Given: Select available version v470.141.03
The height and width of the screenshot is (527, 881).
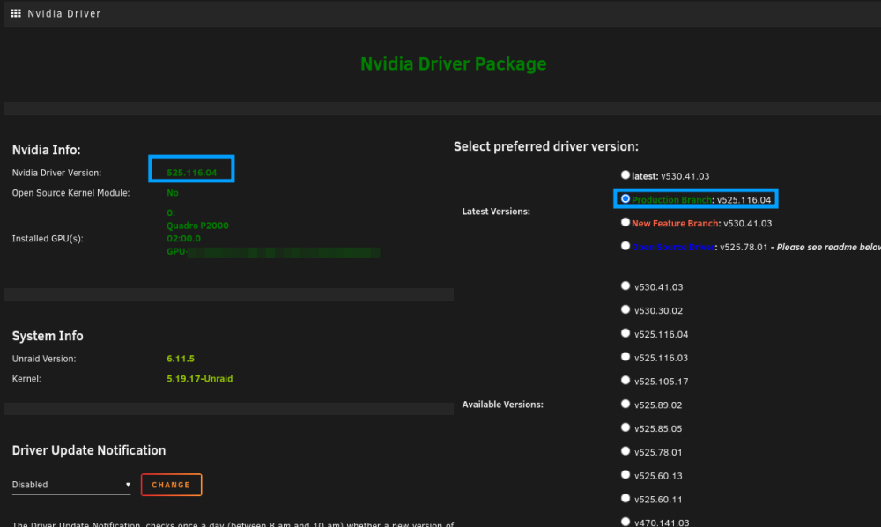Looking at the screenshot, I should tap(625, 522).
